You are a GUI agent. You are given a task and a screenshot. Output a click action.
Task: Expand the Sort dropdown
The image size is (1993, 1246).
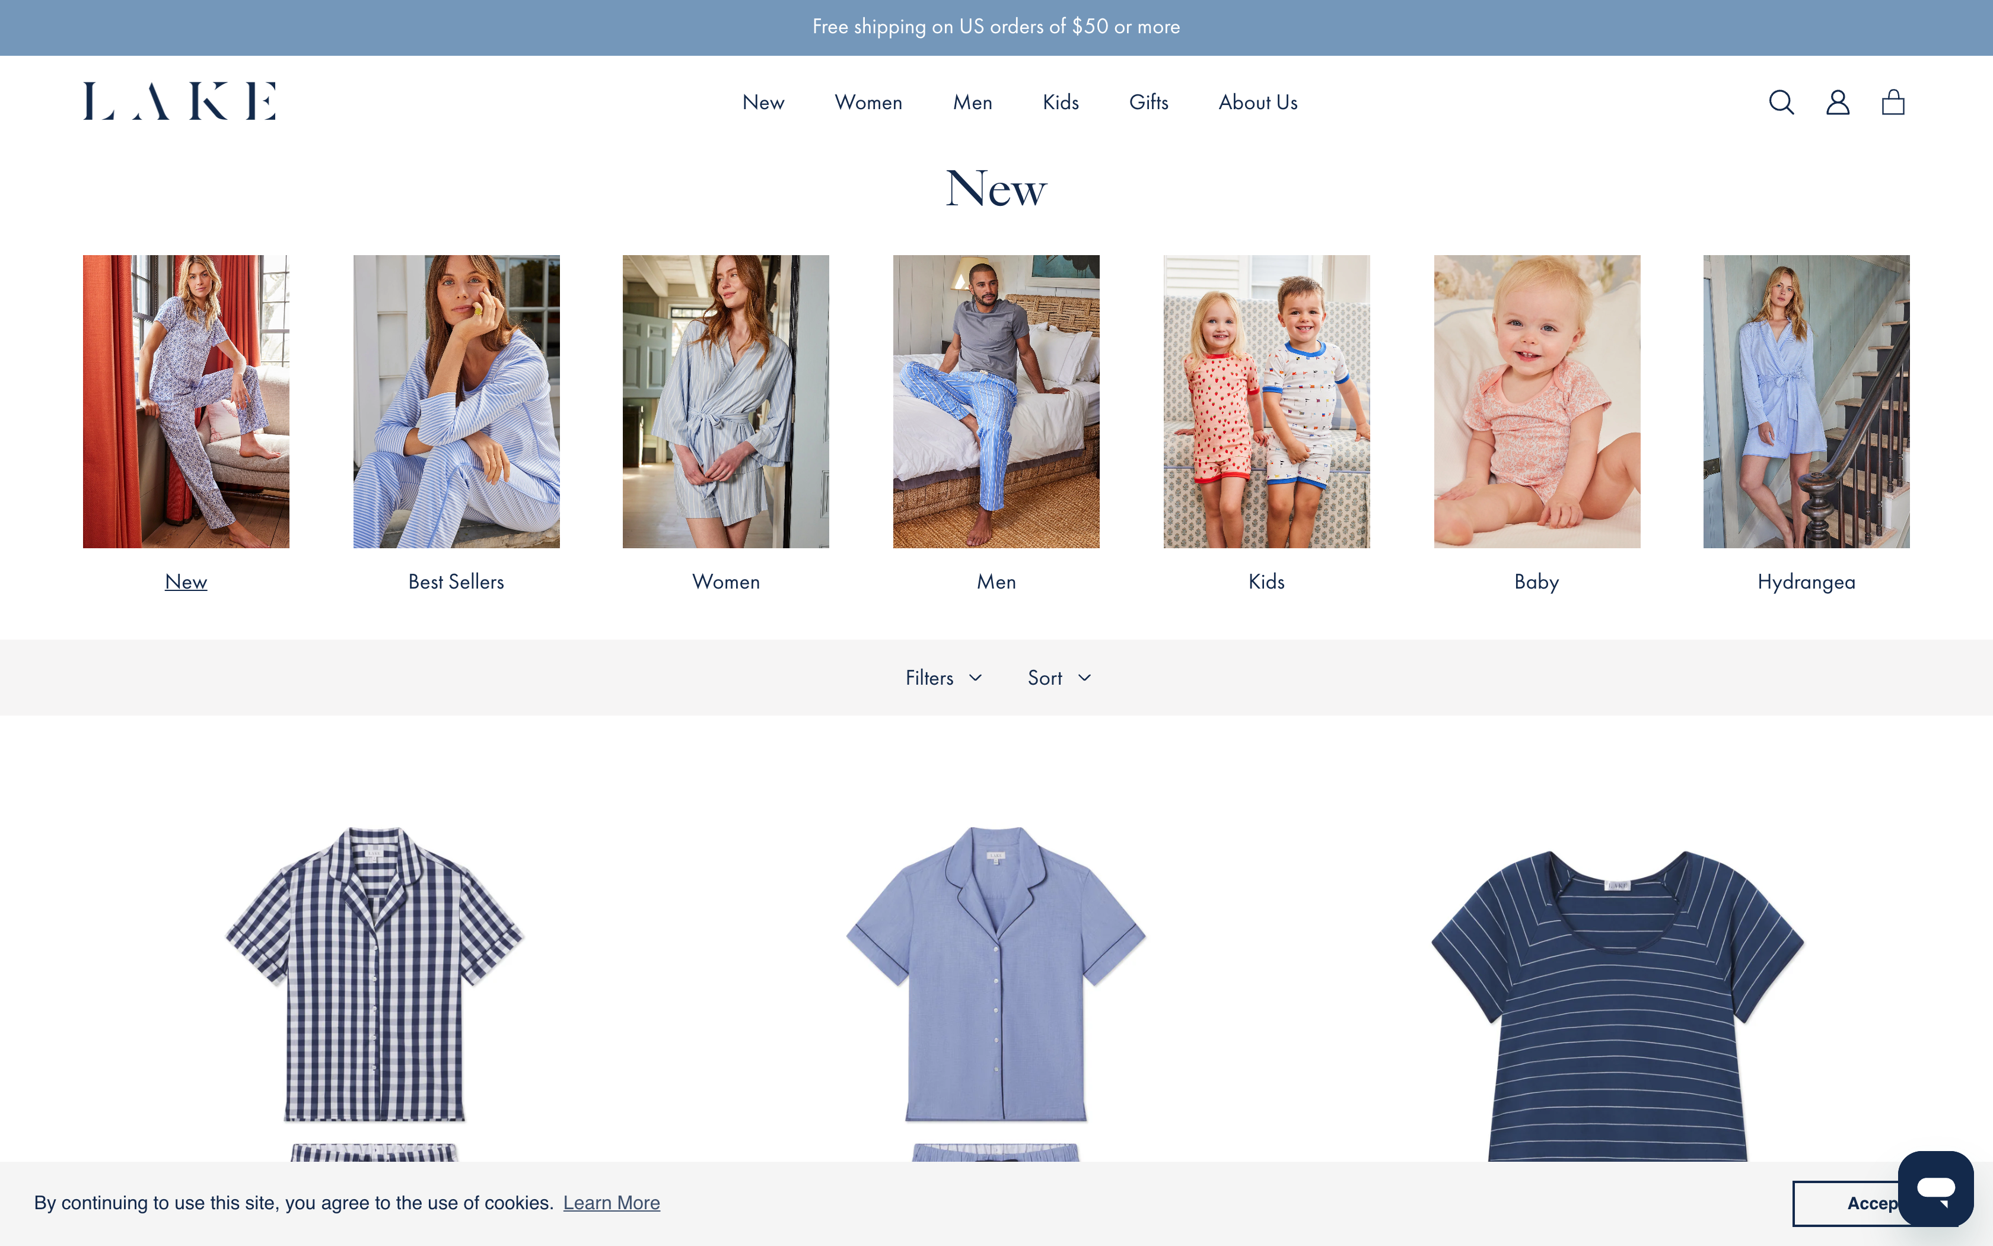point(1059,678)
